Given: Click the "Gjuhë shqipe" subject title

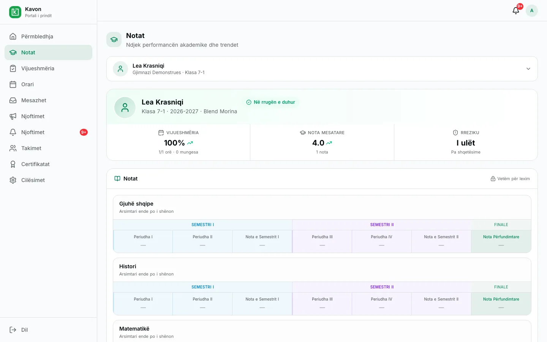Looking at the screenshot, I should pos(136,204).
